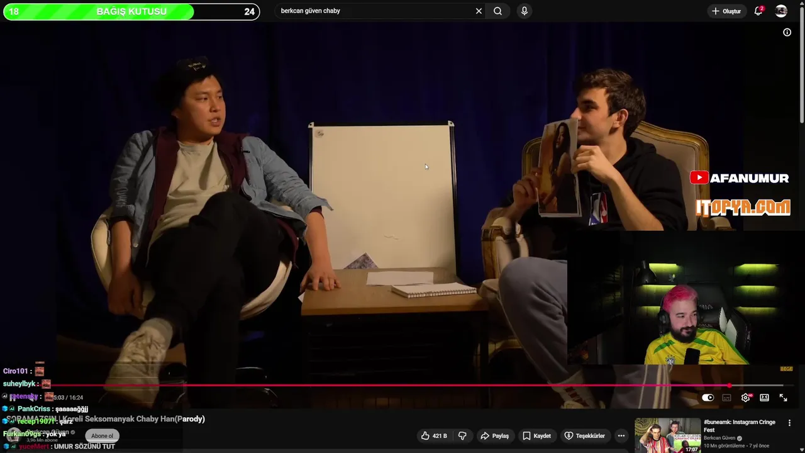805x453 pixels.
Task: Dislike the video
Action: (463, 435)
